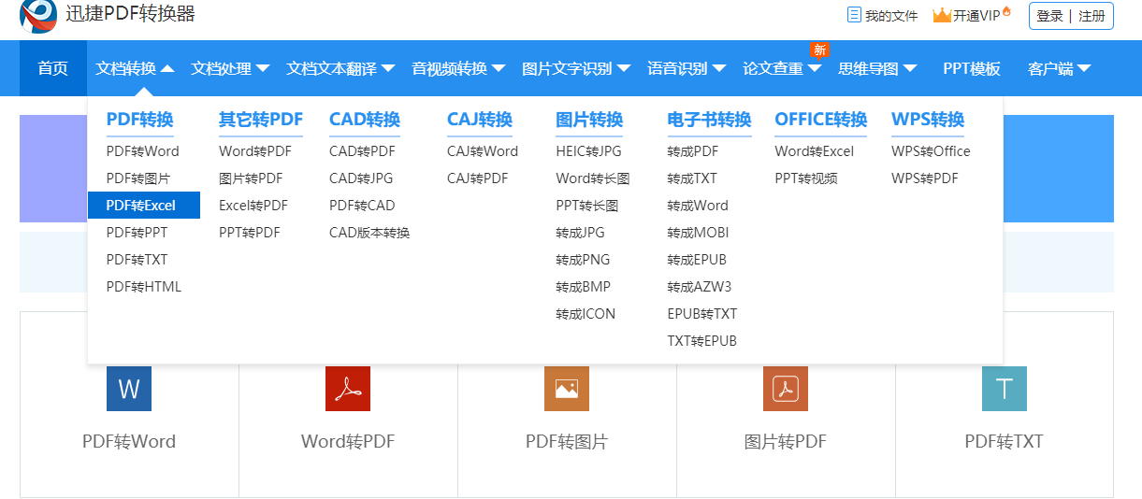Click the VIP crown icon
The height and width of the screenshot is (499, 1142).
942,15
